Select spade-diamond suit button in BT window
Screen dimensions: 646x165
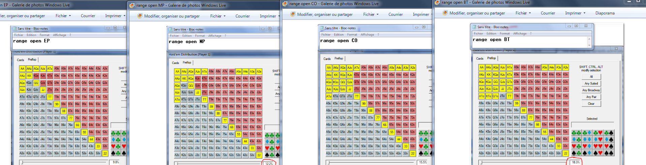point(587,153)
